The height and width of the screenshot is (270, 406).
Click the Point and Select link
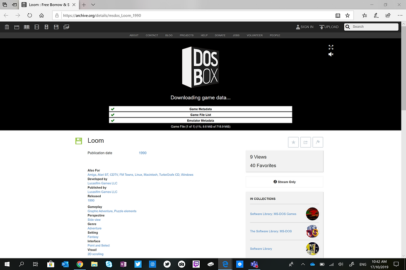coord(99,246)
